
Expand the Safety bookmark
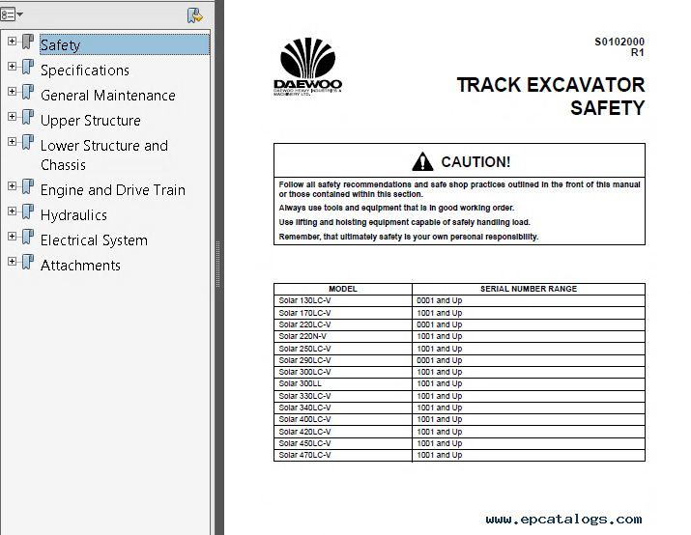click(x=12, y=41)
